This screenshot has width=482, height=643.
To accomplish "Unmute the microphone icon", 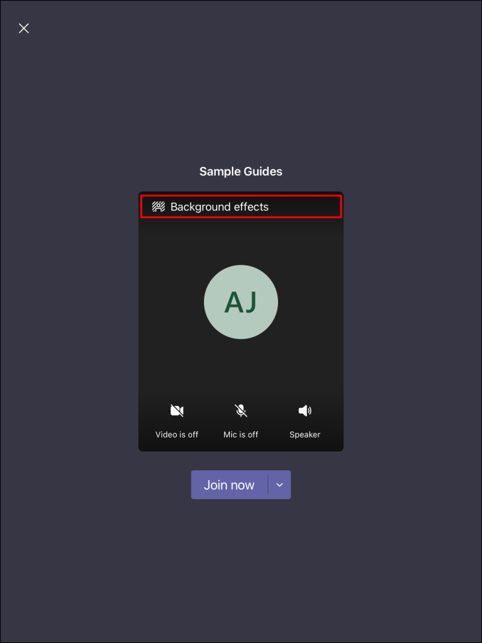I will [x=240, y=410].
